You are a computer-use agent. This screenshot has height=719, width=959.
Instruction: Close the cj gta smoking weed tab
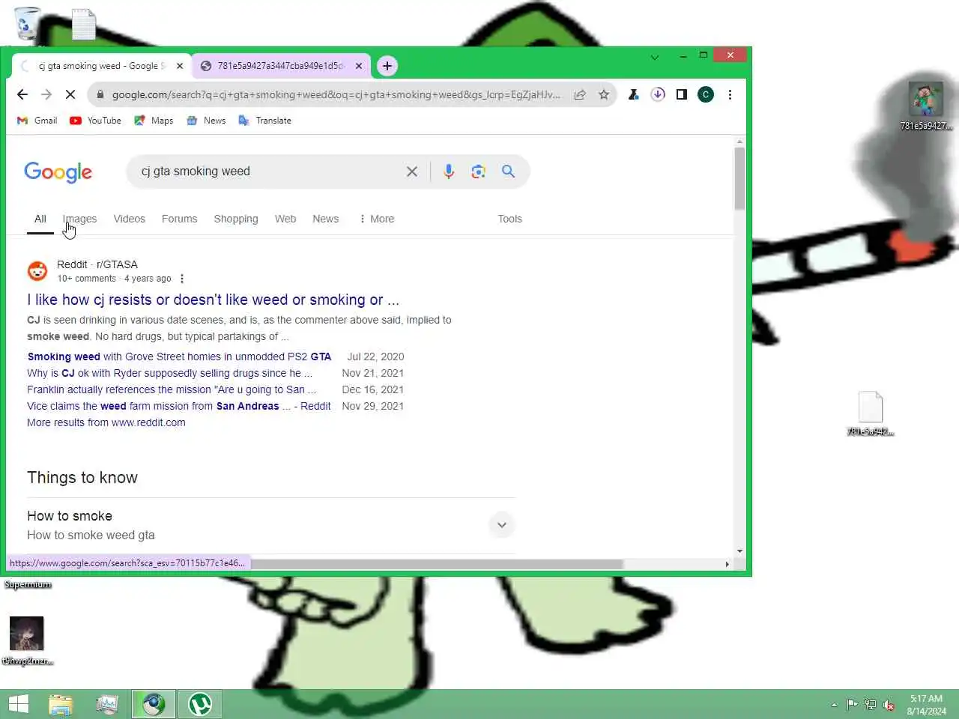pos(180,66)
